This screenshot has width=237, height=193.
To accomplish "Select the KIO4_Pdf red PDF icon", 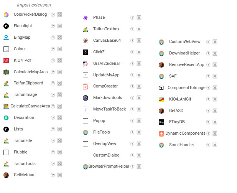I will (x=6, y=61).
